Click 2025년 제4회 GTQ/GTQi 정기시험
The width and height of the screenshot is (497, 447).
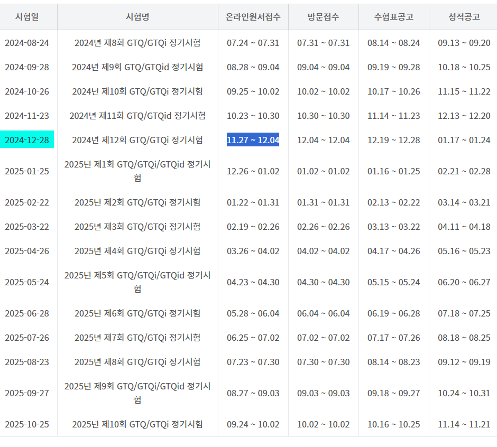[x=137, y=251]
